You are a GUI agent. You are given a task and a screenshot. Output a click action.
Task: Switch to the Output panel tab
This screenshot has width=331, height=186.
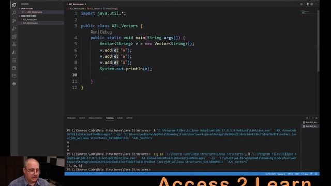tap(82, 118)
